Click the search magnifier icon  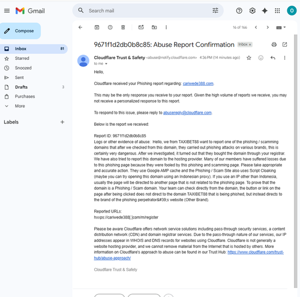coord(81,10)
